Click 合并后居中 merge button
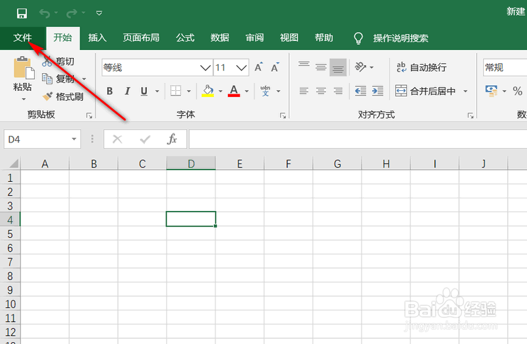This screenshot has width=527, height=344. pyautogui.click(x=426, y=91)
